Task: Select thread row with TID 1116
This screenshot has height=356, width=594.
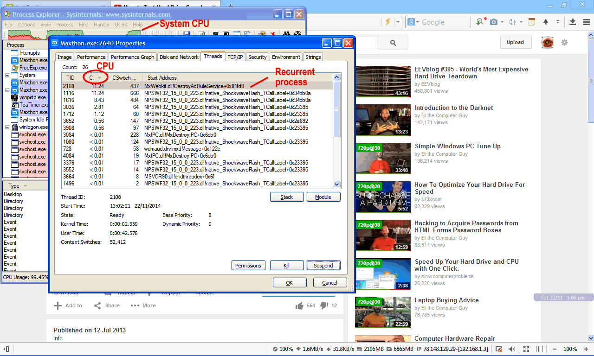Action: tap(198, 93)
